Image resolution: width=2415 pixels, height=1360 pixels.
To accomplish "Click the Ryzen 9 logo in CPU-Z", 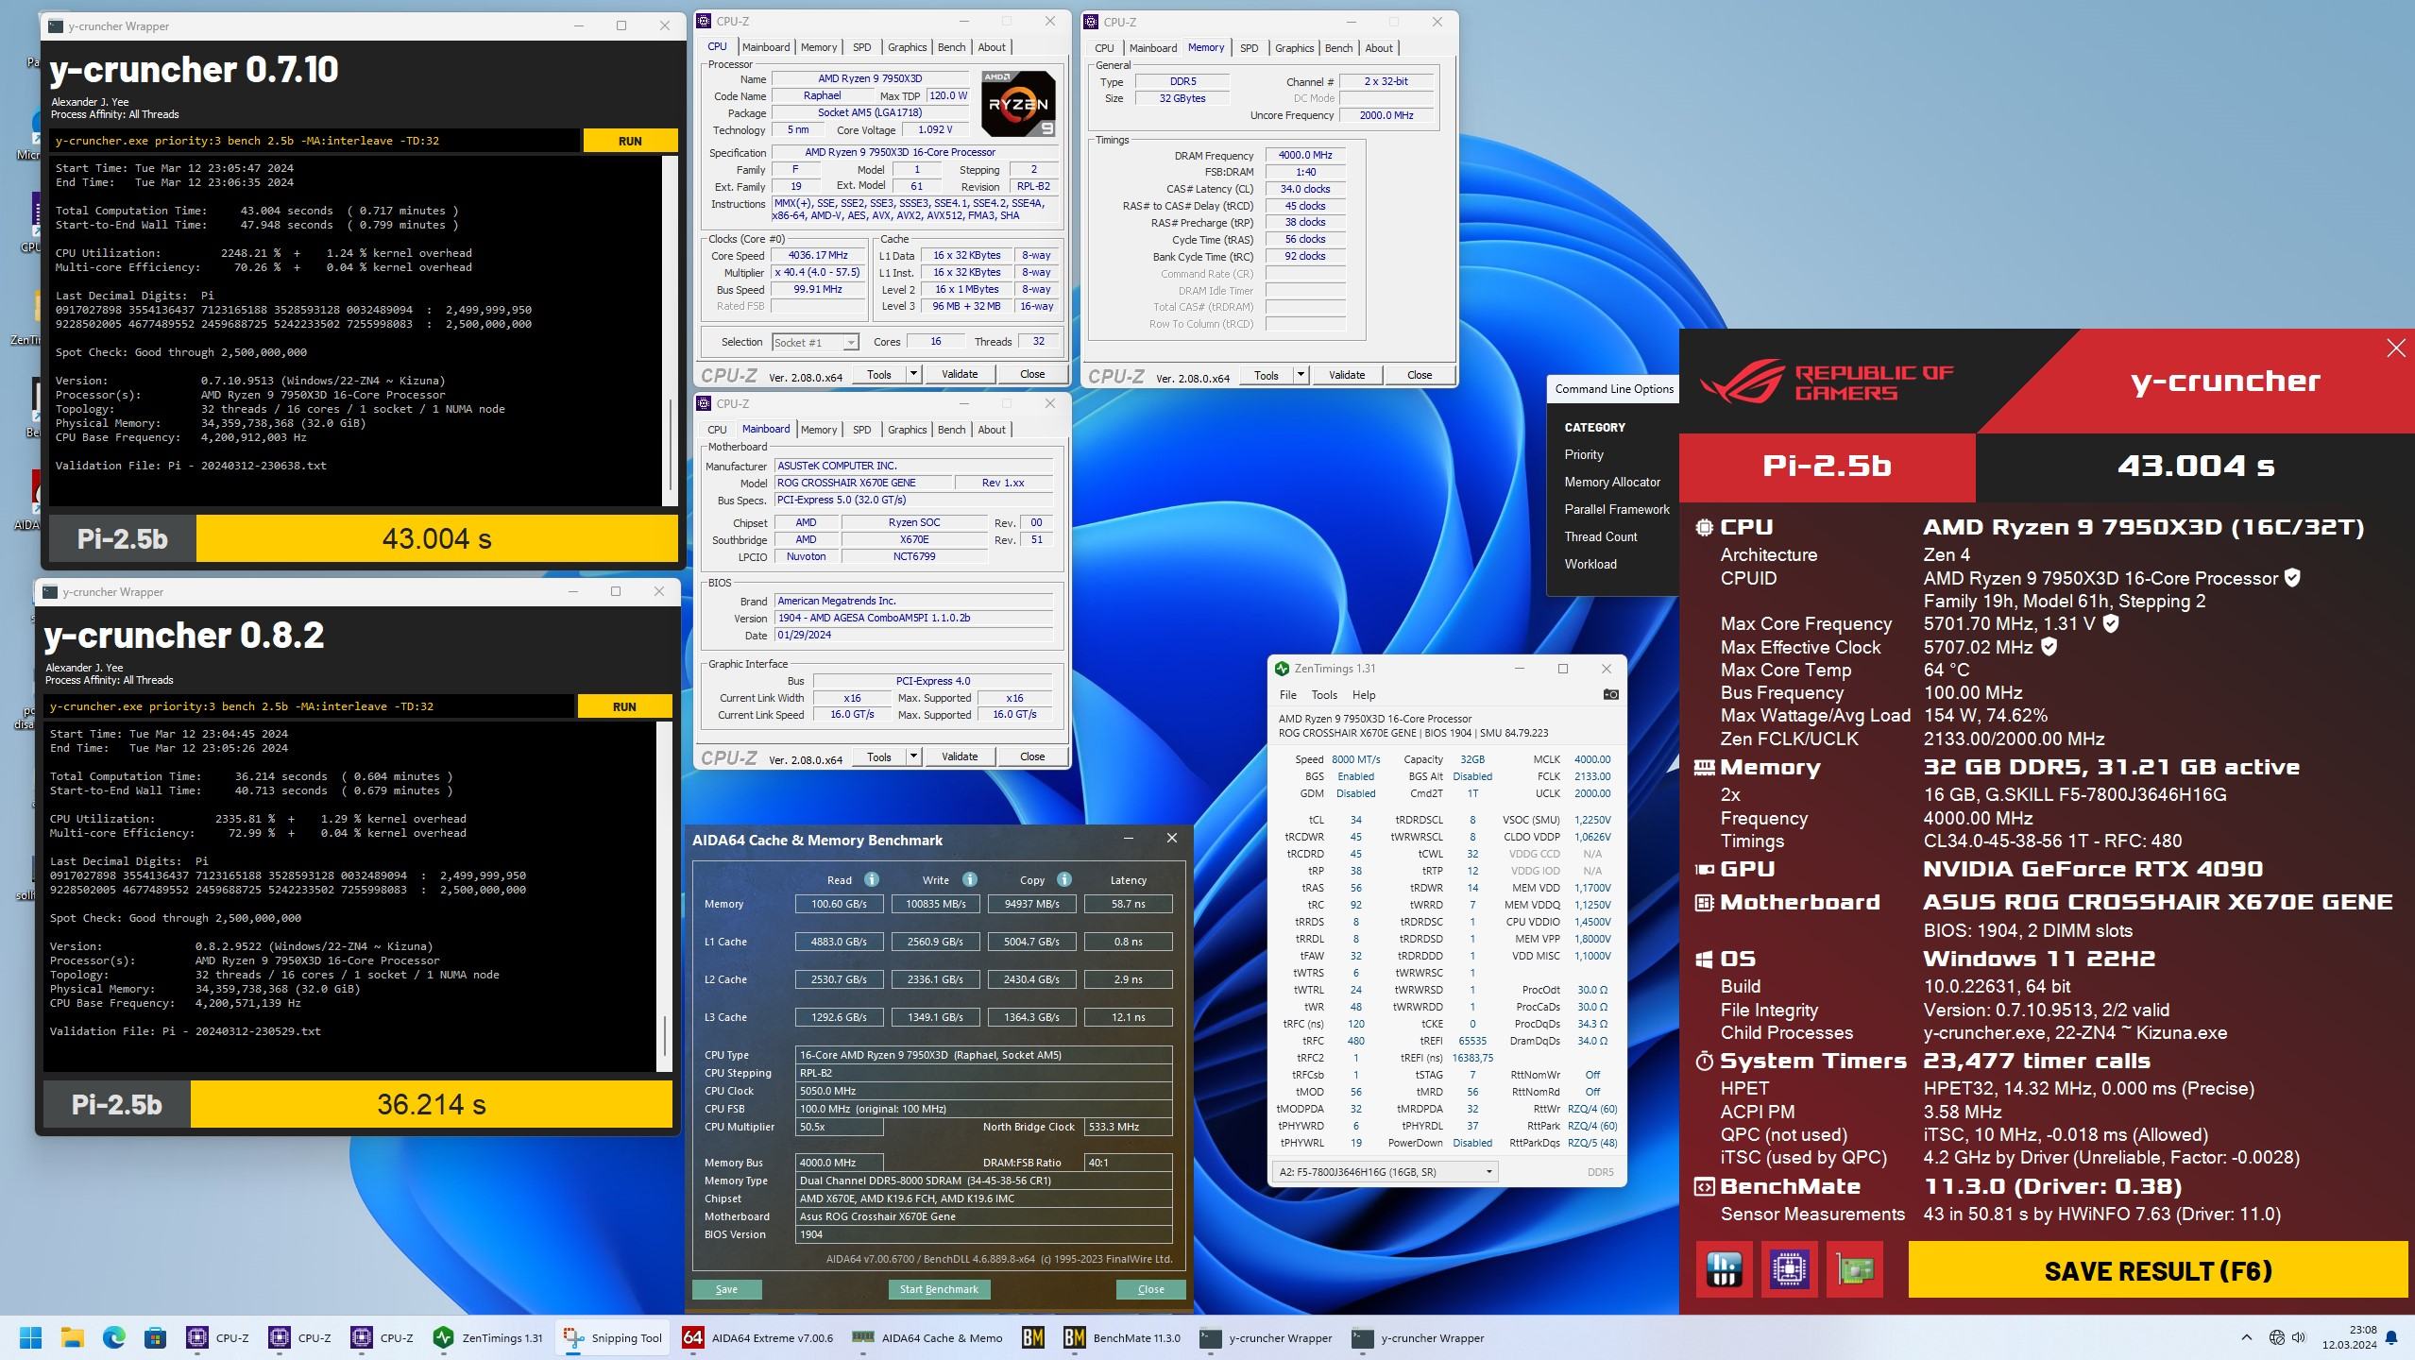I will tap(1018, 103).
